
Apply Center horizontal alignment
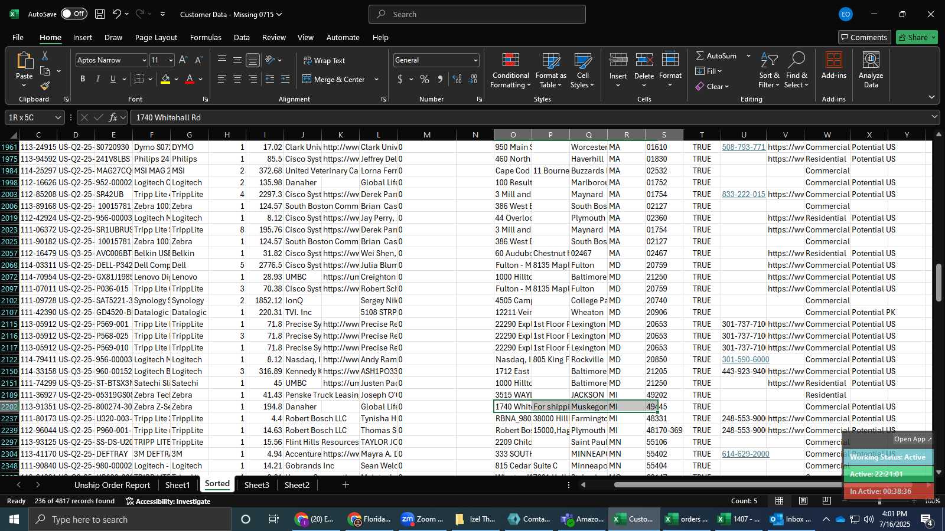237,79
